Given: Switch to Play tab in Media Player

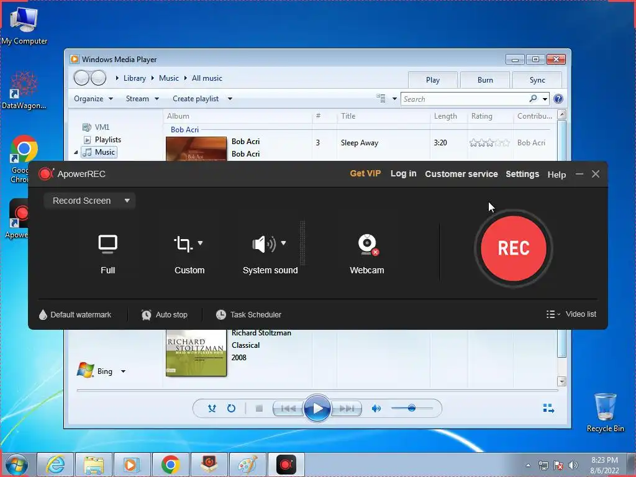Looking at the screenshot, I should click(433, 80).
